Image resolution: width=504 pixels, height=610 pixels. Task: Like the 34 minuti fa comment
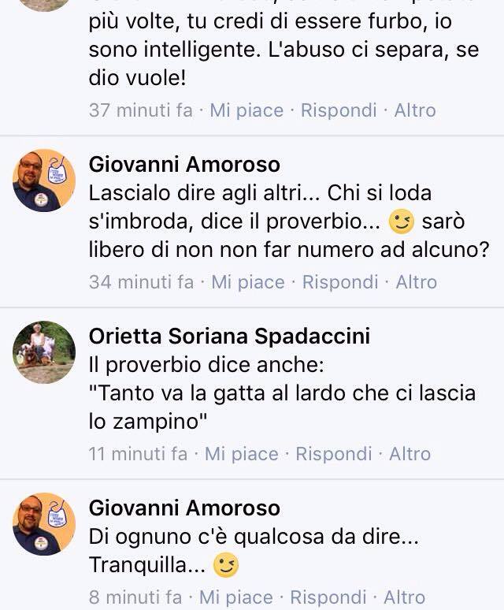(x=248, y=282)
